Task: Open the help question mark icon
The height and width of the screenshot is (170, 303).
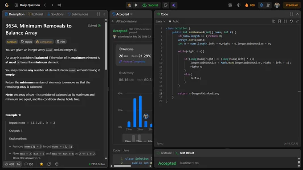Action: [x=57, y=164]
